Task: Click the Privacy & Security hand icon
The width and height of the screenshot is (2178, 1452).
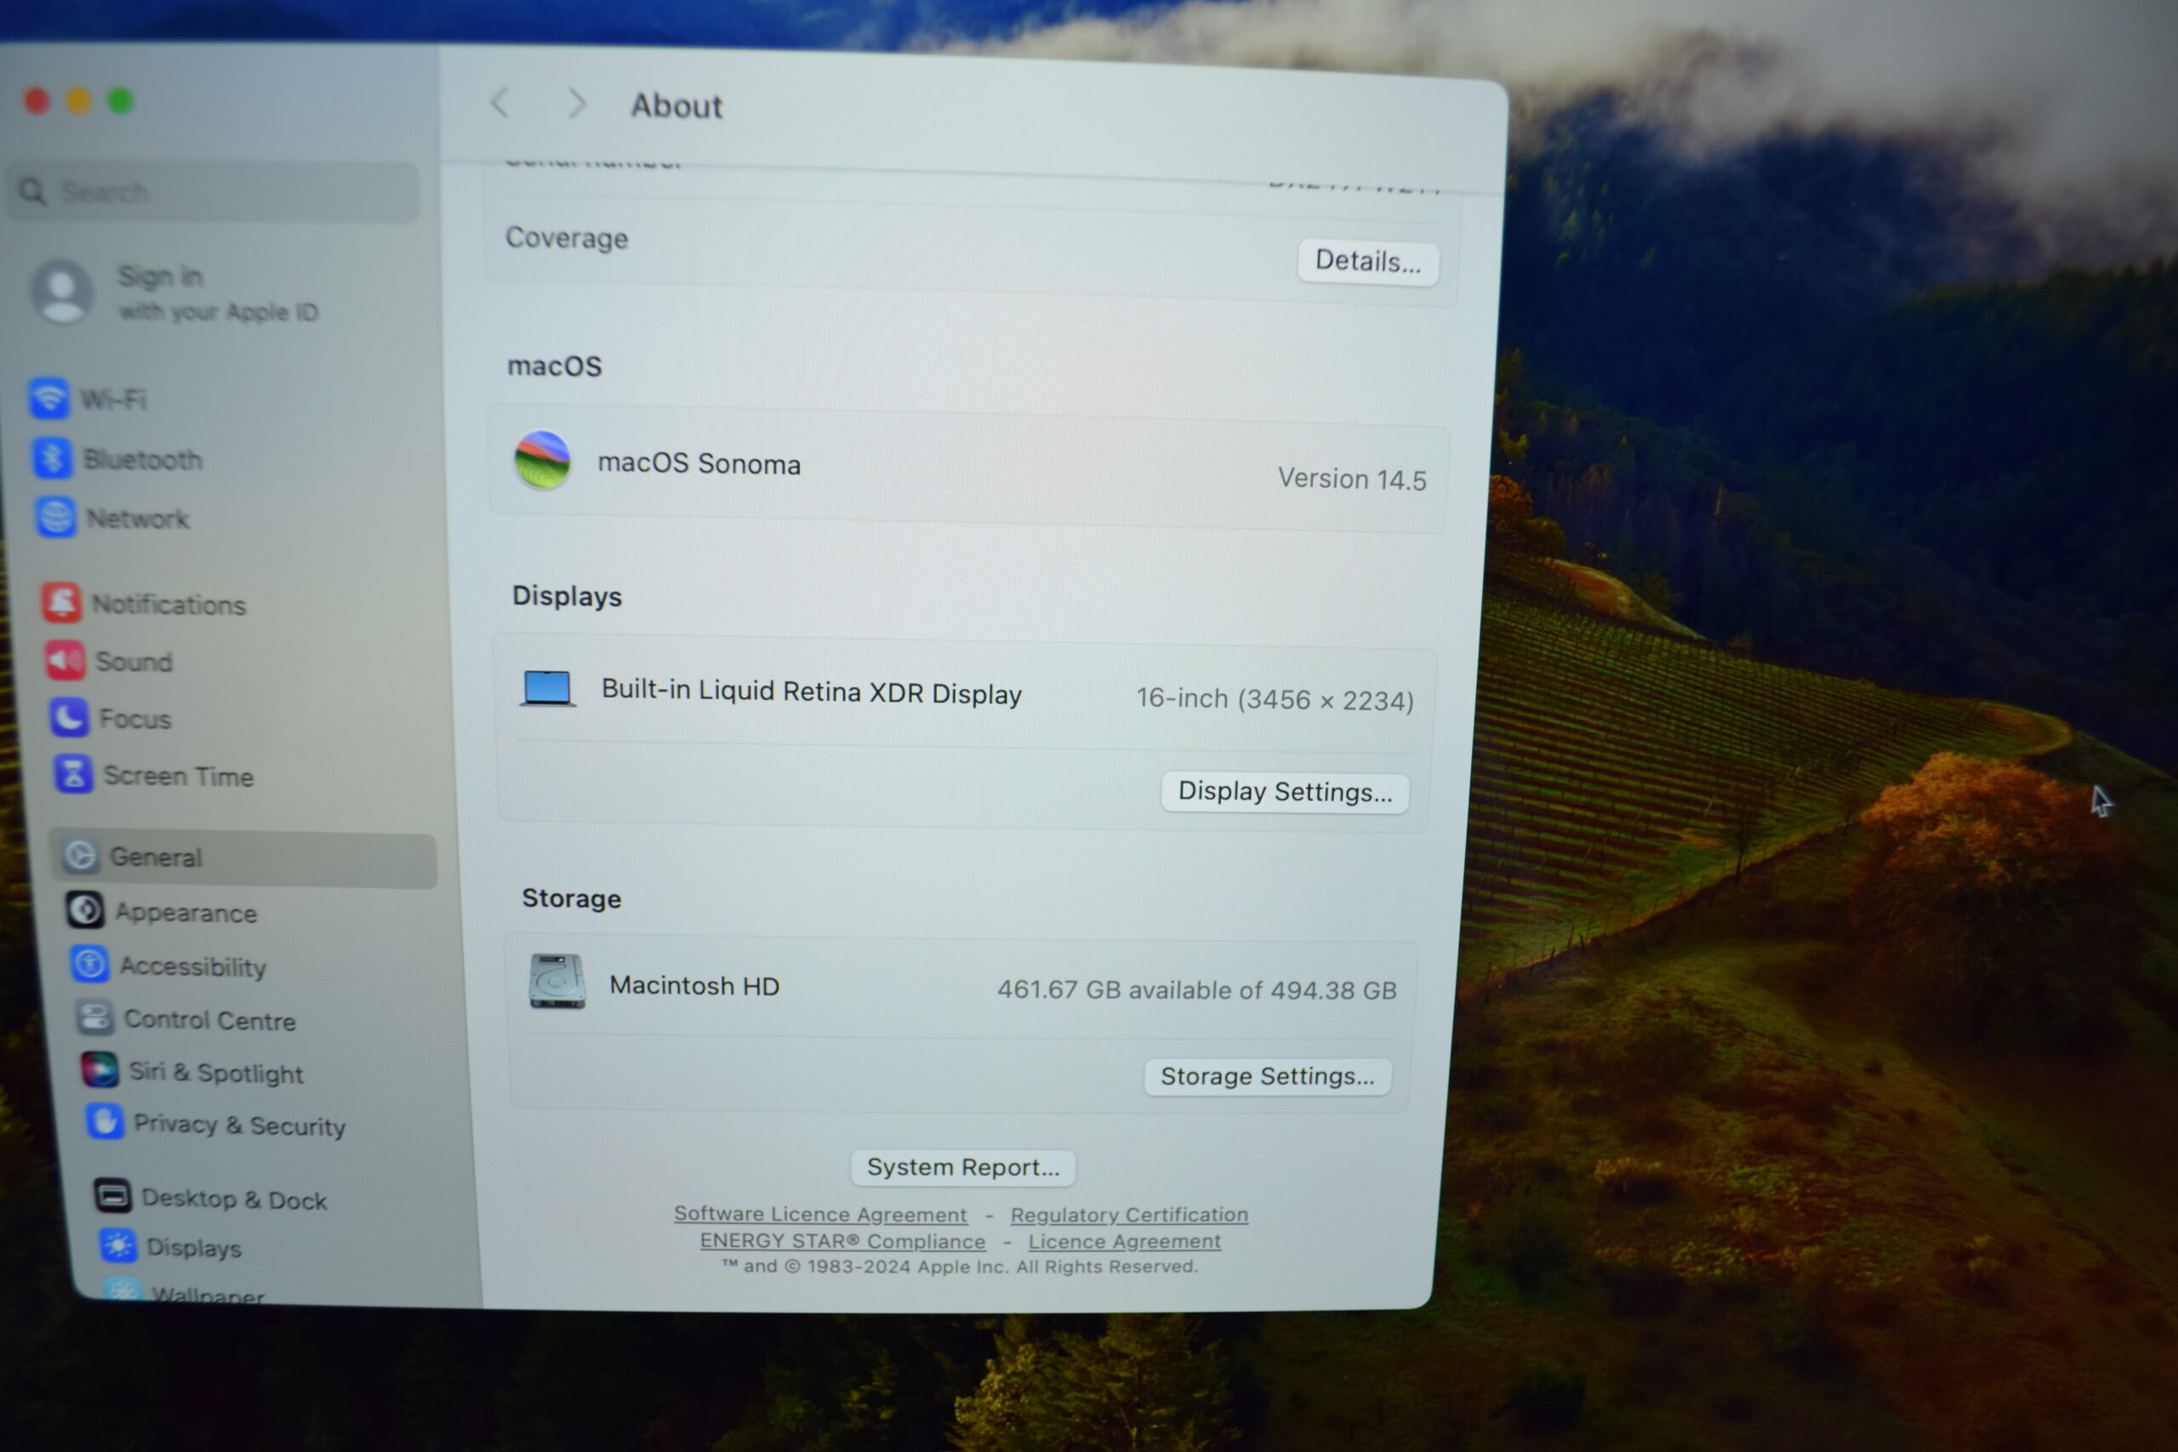Action: coord(105,1122)
